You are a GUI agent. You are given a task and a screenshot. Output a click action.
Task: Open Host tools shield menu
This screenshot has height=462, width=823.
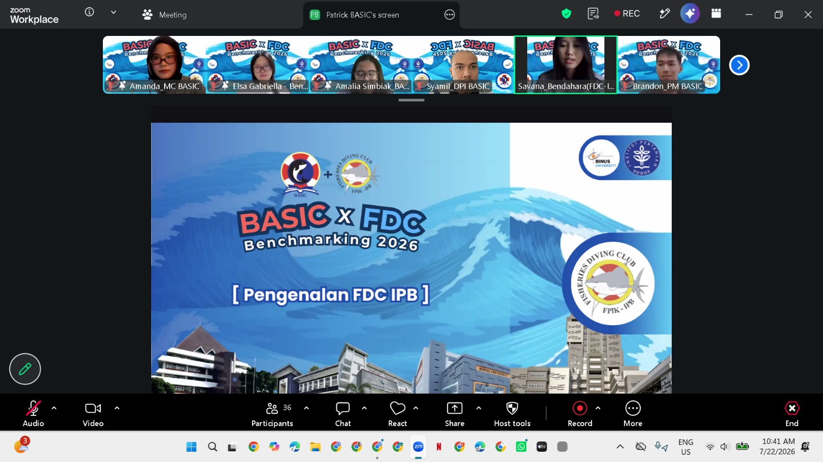point(512,413)
